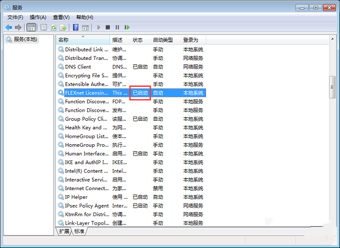The image size is (340, 248).
Task: Click 网络服务 logon cell of DNS Client
Action: click(193, 67)
